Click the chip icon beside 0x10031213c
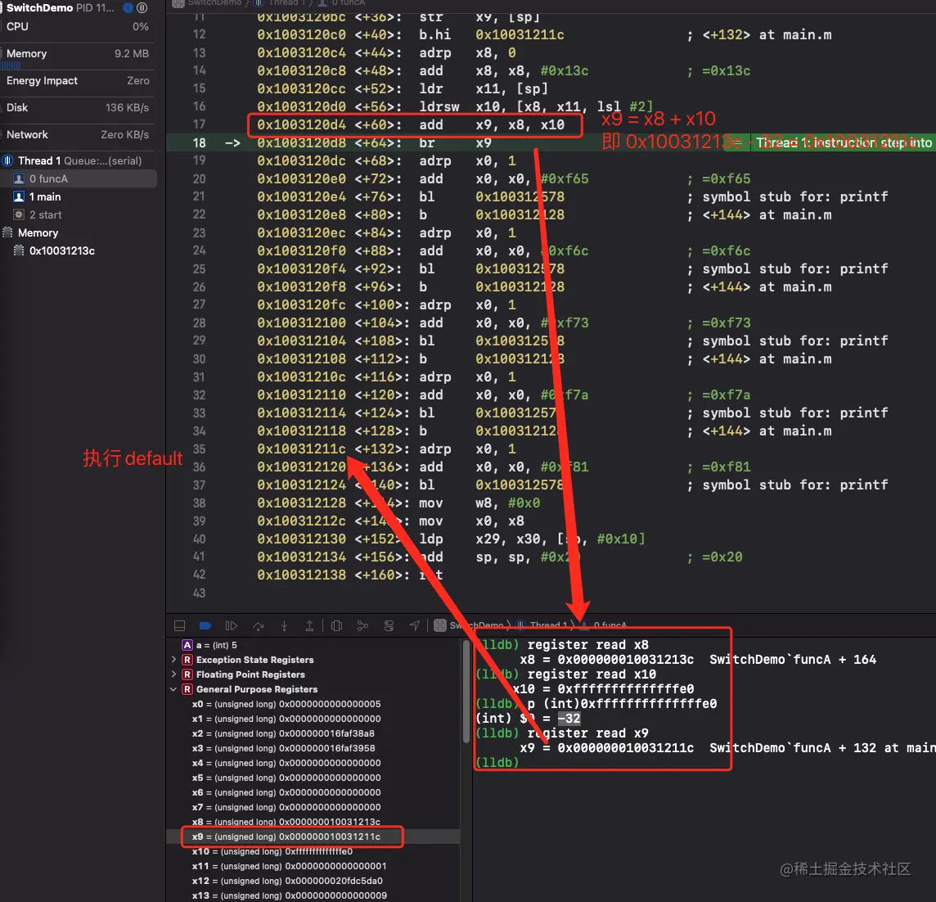The width and height of the screenshot is (936, 902). [19, 250]
